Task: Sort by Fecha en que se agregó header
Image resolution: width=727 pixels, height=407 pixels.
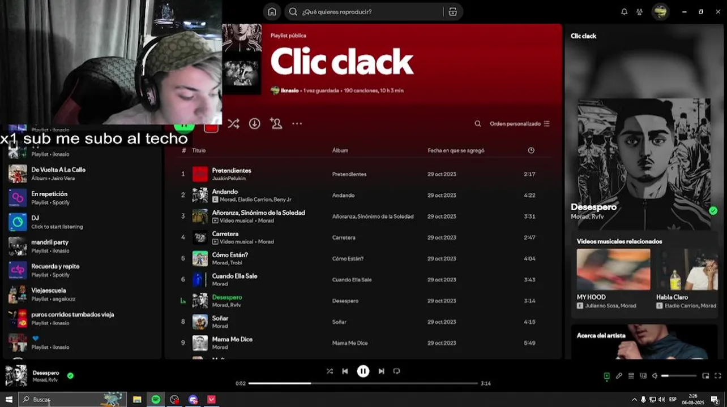Action: point(456,150)
